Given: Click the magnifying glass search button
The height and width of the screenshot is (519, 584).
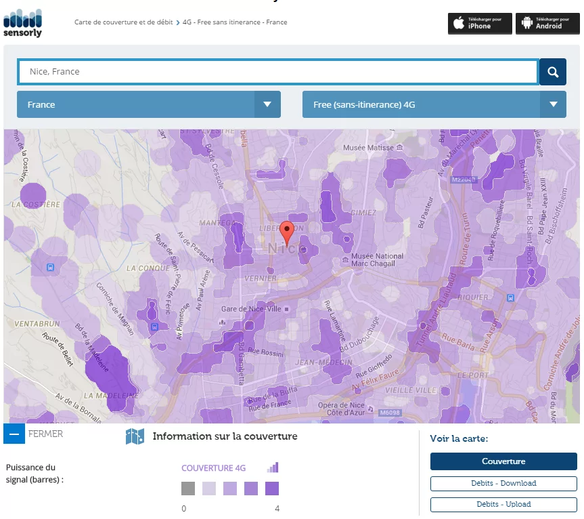Looking at the screenshot, I should 552,72.
